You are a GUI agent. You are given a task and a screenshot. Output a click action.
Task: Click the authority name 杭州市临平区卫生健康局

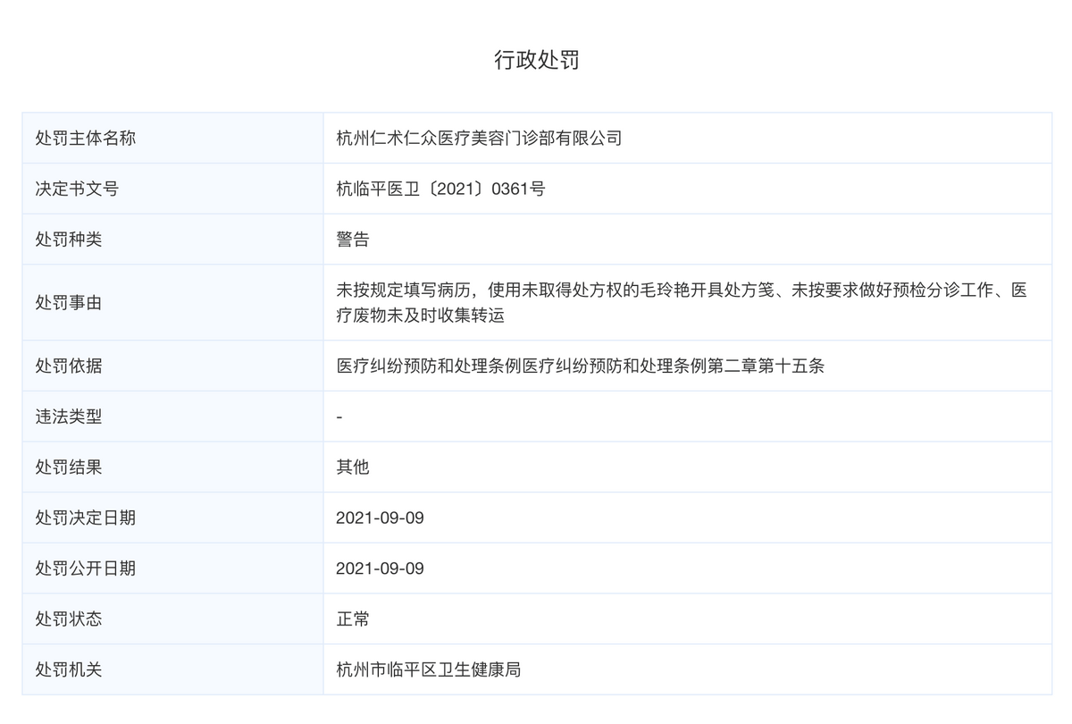pos(428,669)
